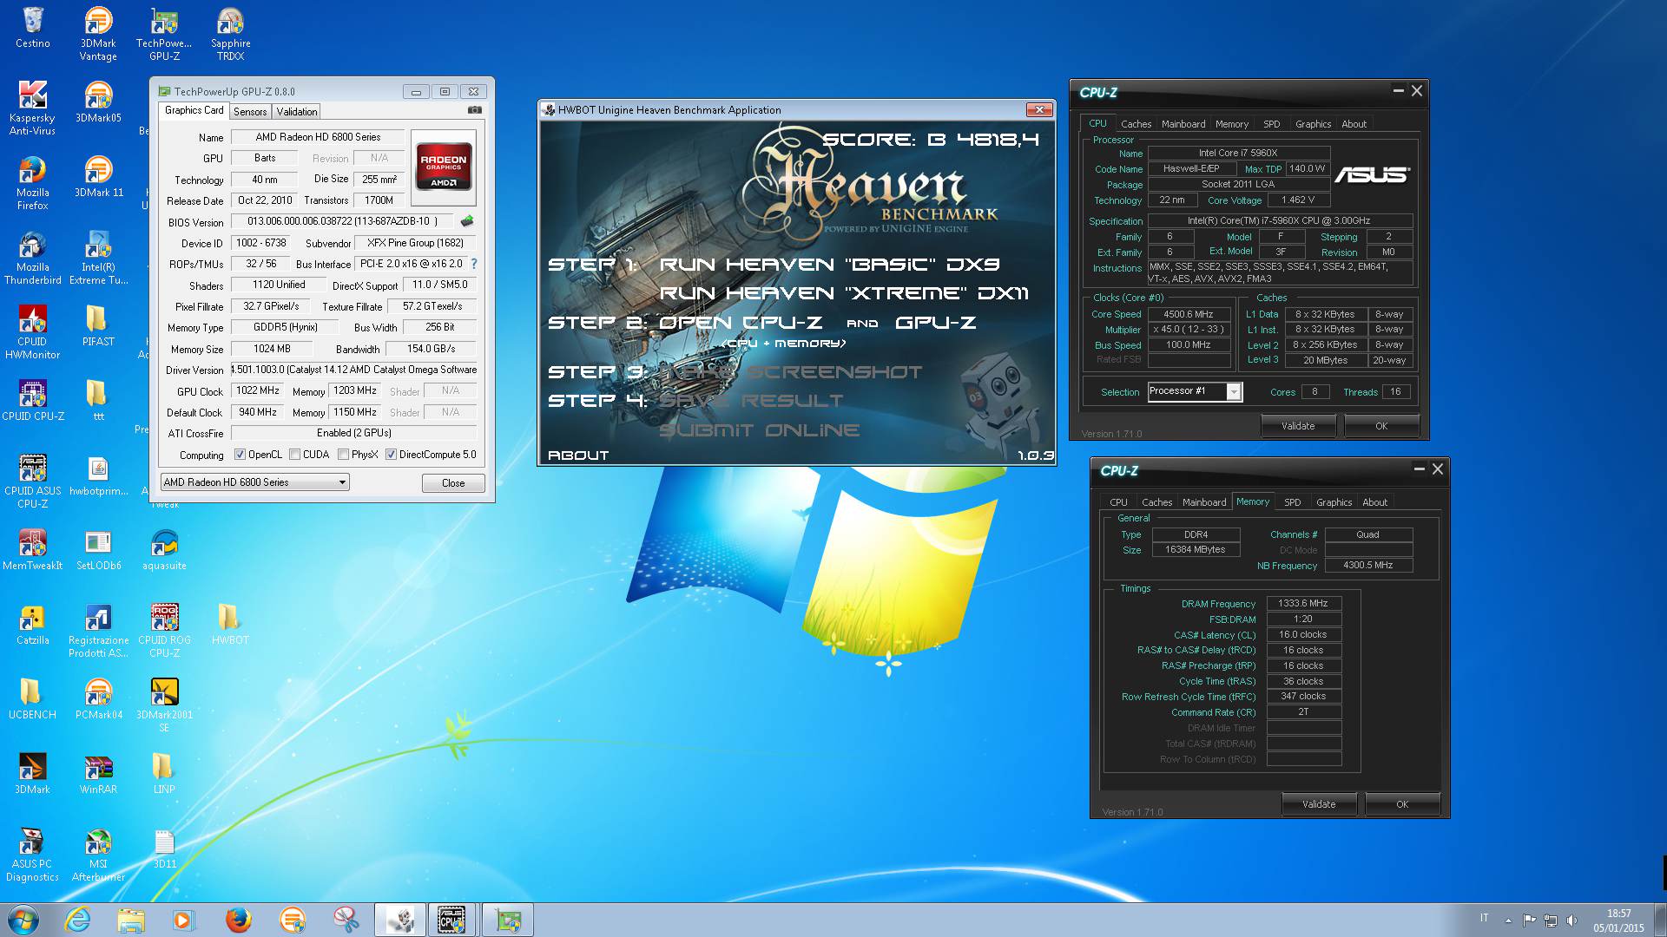1667x937 pixels.
Task: Launch Mozilla Firefox from the desktop
Action: point(33,183)
